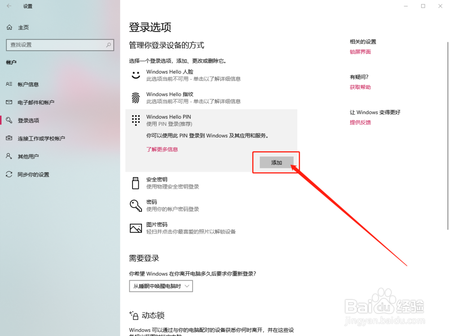
Task: Open 同步你的设置 page
Action: 33,174
